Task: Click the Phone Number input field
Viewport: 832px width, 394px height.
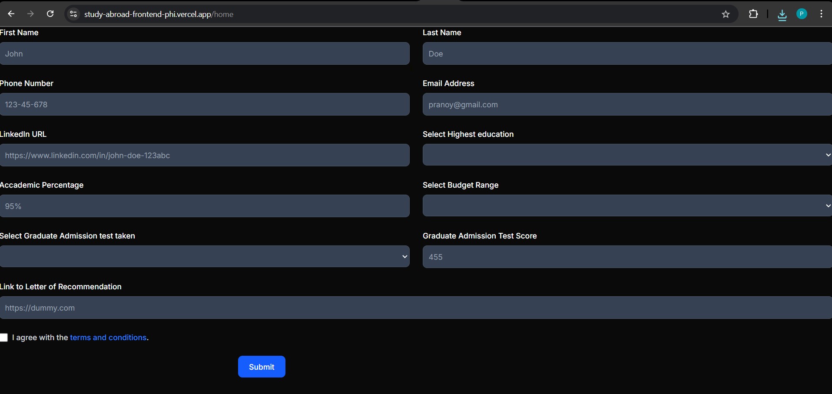Action: click(204, 104)
